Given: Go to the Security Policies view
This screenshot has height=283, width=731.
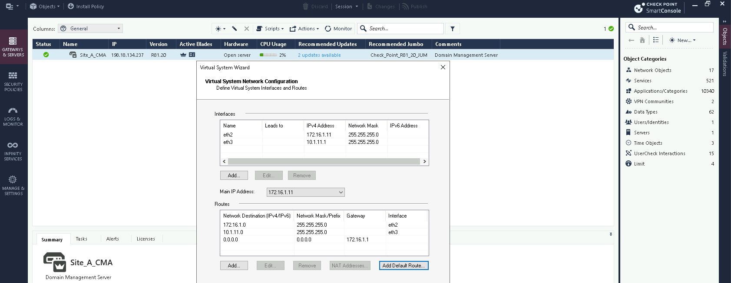Looking at the screenshot, I should [13, 81].
